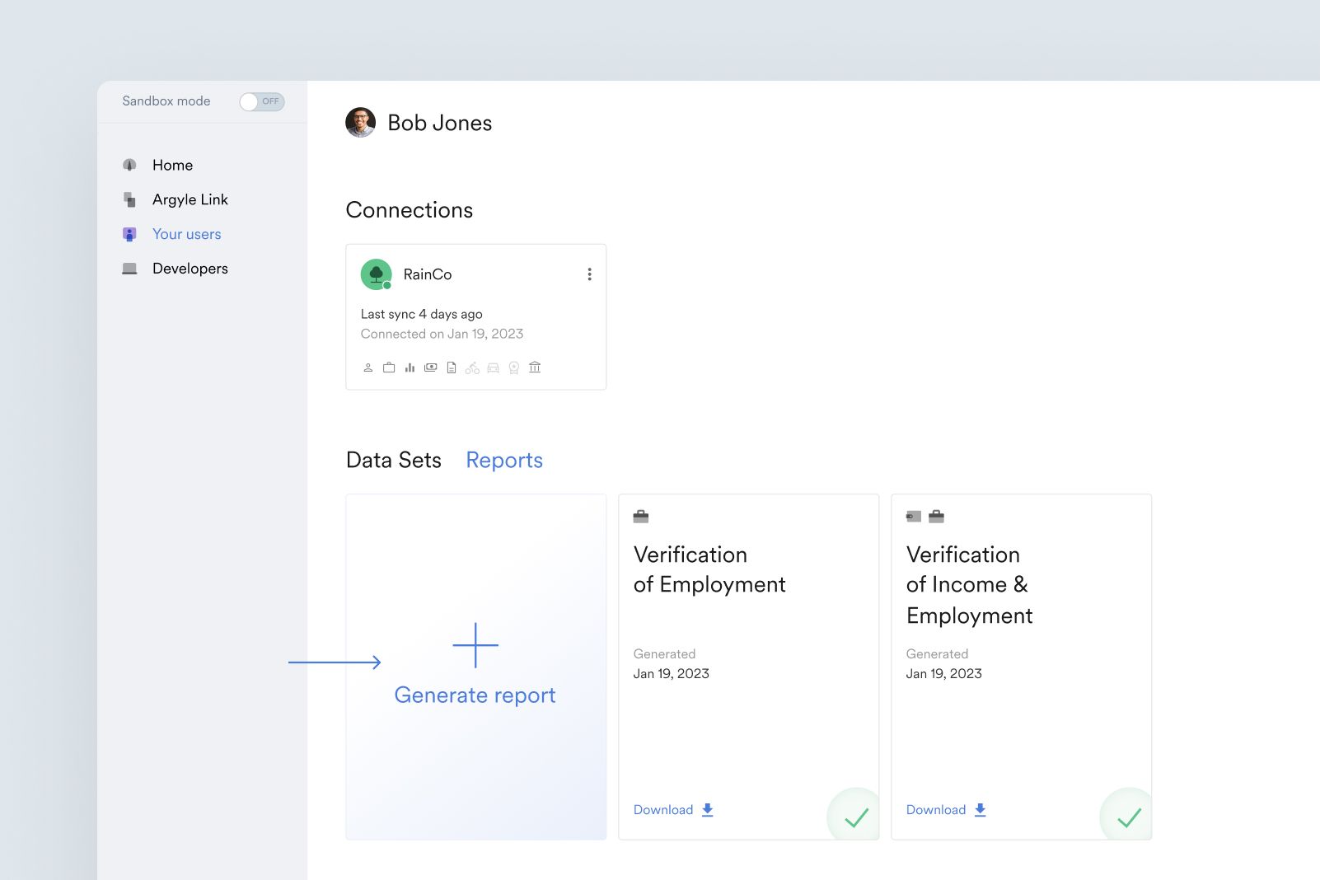This screenshot has width=1320, height=880.
Task: Go to Home in the sidebar
Action: point(172,165)
